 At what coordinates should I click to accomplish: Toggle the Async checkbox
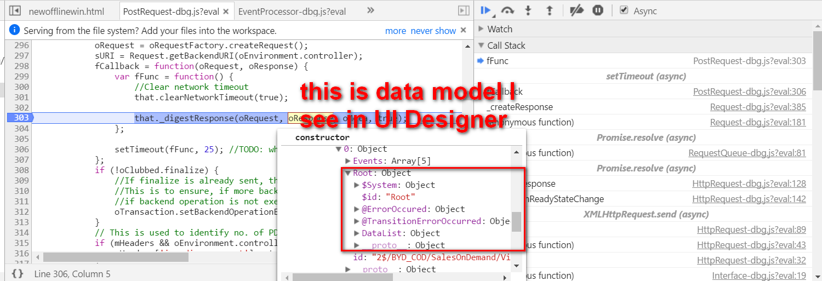click(624, 10)
